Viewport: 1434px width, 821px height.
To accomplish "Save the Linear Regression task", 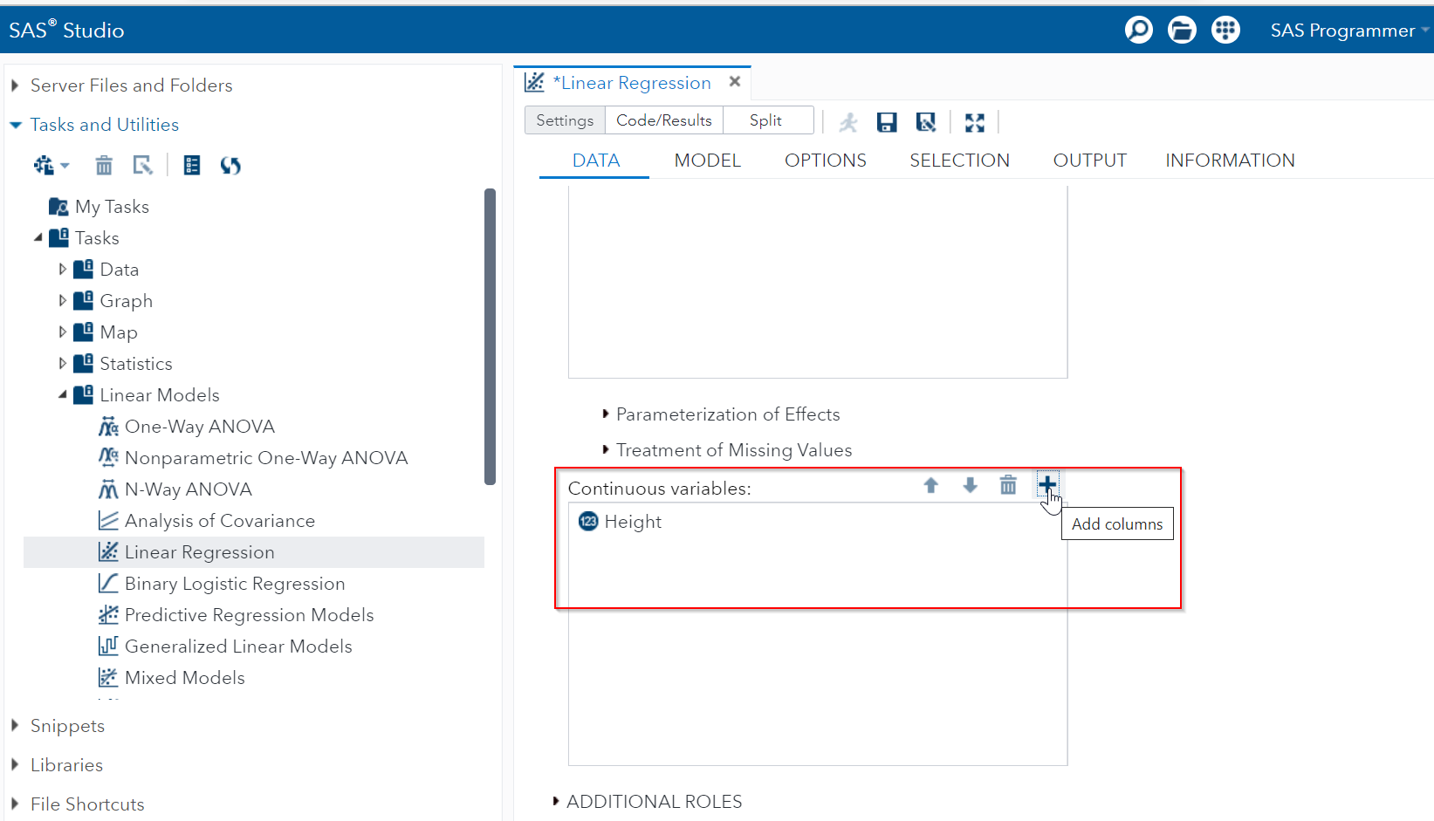I will click(887, 122).
